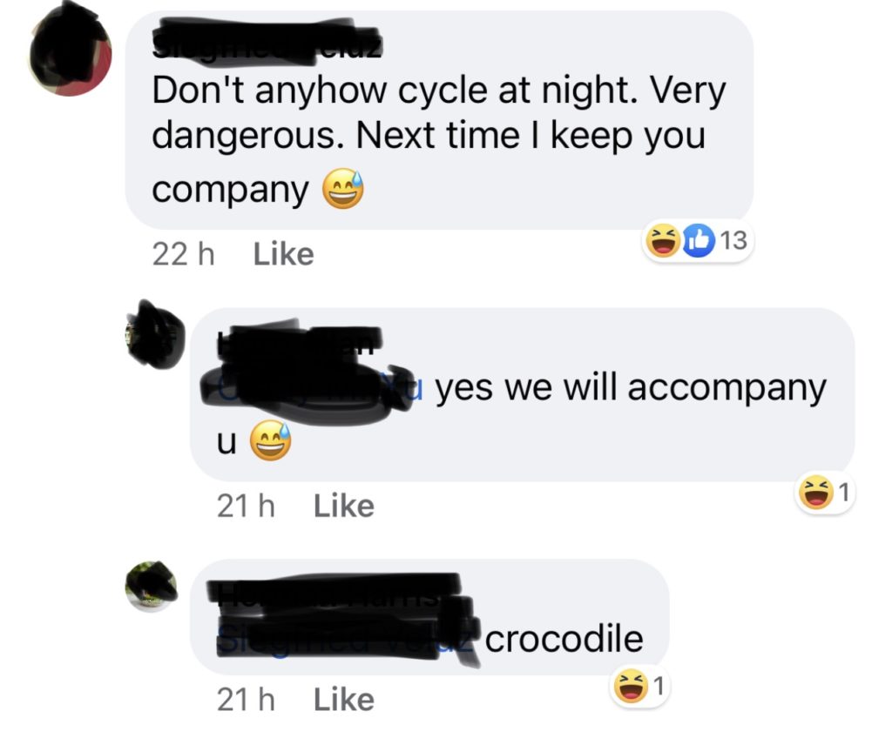Click the sweat-smile emoji after "company"

[343, 189]
